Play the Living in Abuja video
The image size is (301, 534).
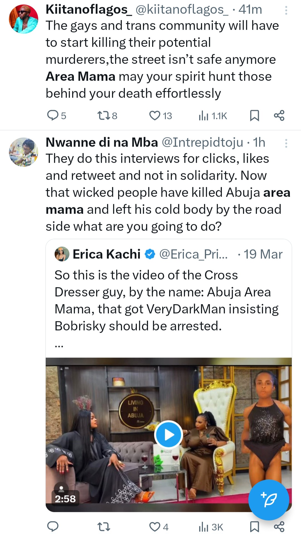(x=168, y=435)
